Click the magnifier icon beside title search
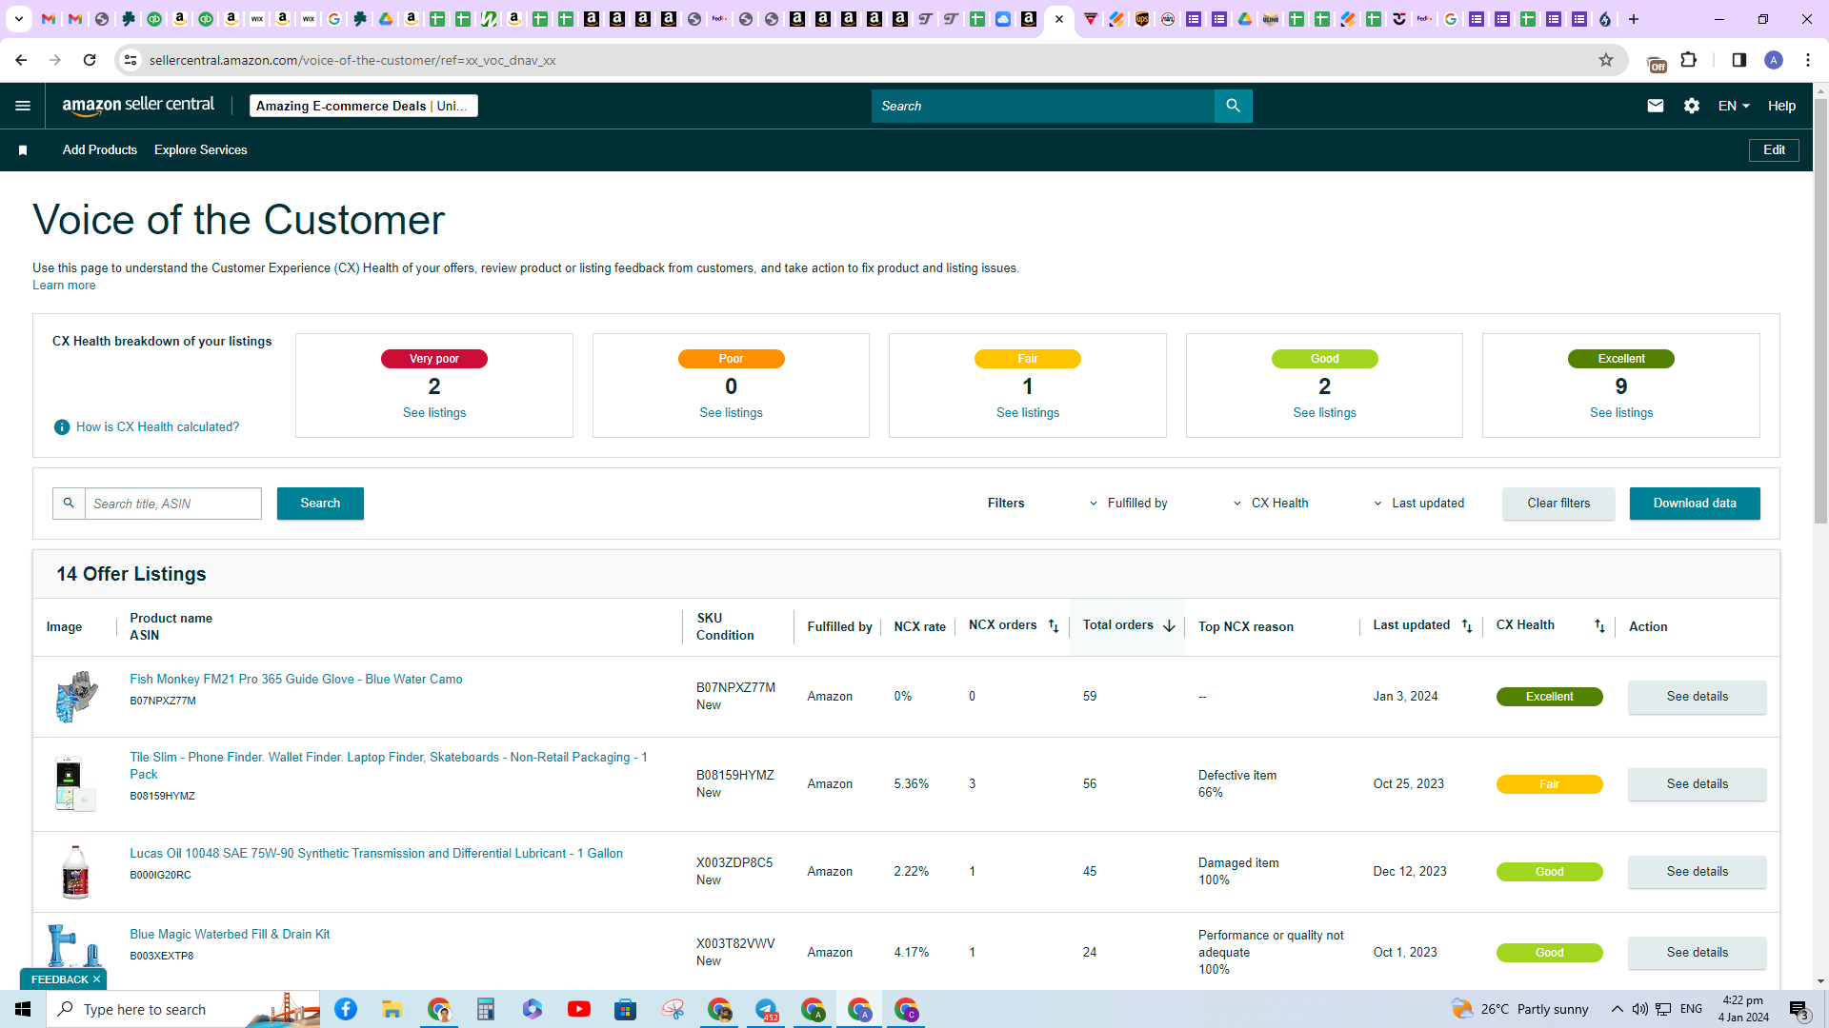Screen dimensions: 1829x1028 [69, 504]
